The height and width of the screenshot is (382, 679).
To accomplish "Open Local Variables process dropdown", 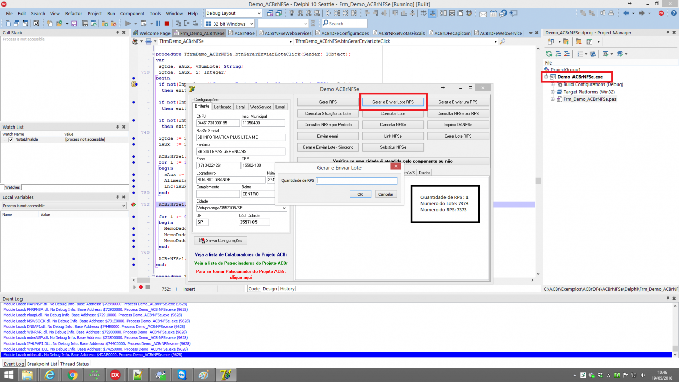I will pyautogui.click(x=123, y=206).
